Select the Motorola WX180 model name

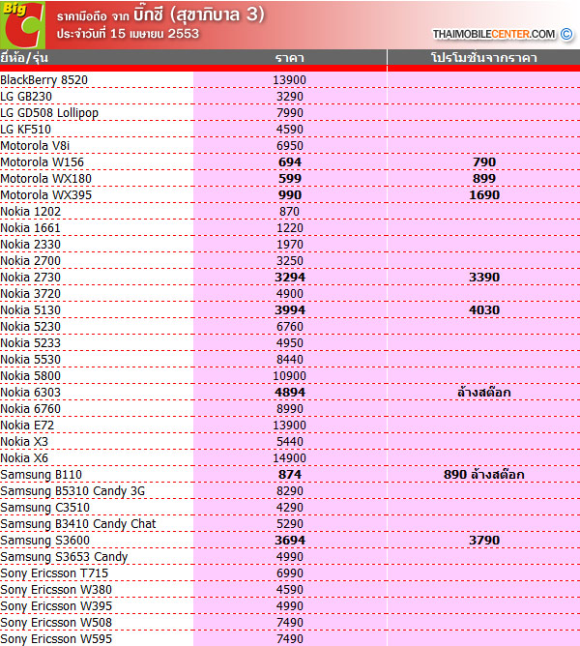(46, 179)
